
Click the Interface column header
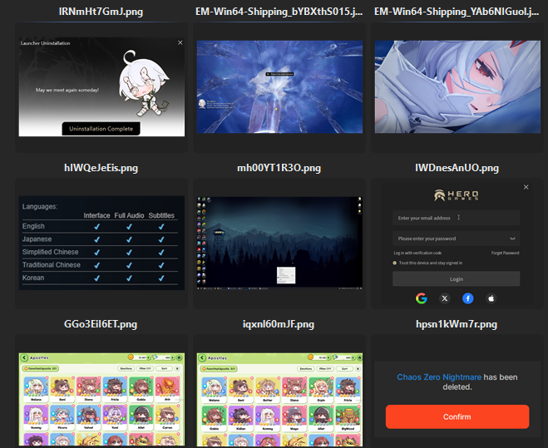click(x=96, y=215)
